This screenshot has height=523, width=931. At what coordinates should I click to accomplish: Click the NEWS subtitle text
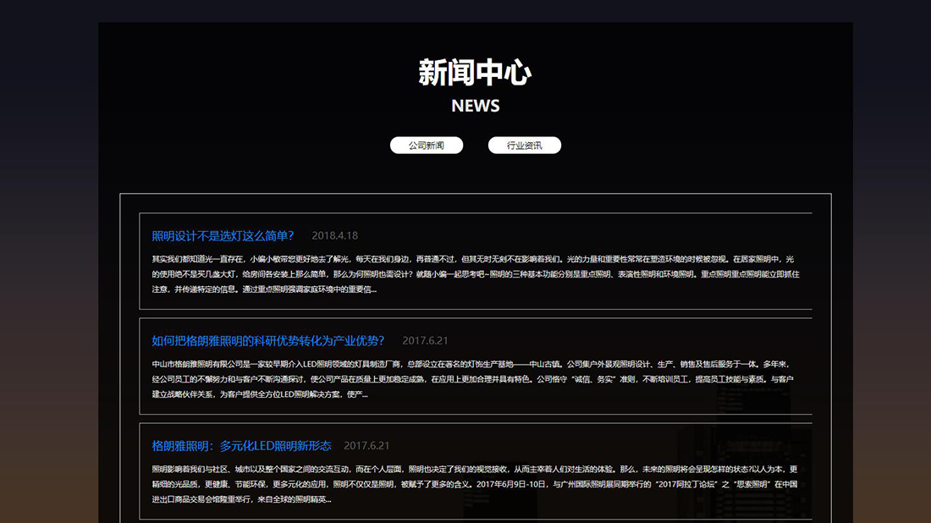point(475,106)
